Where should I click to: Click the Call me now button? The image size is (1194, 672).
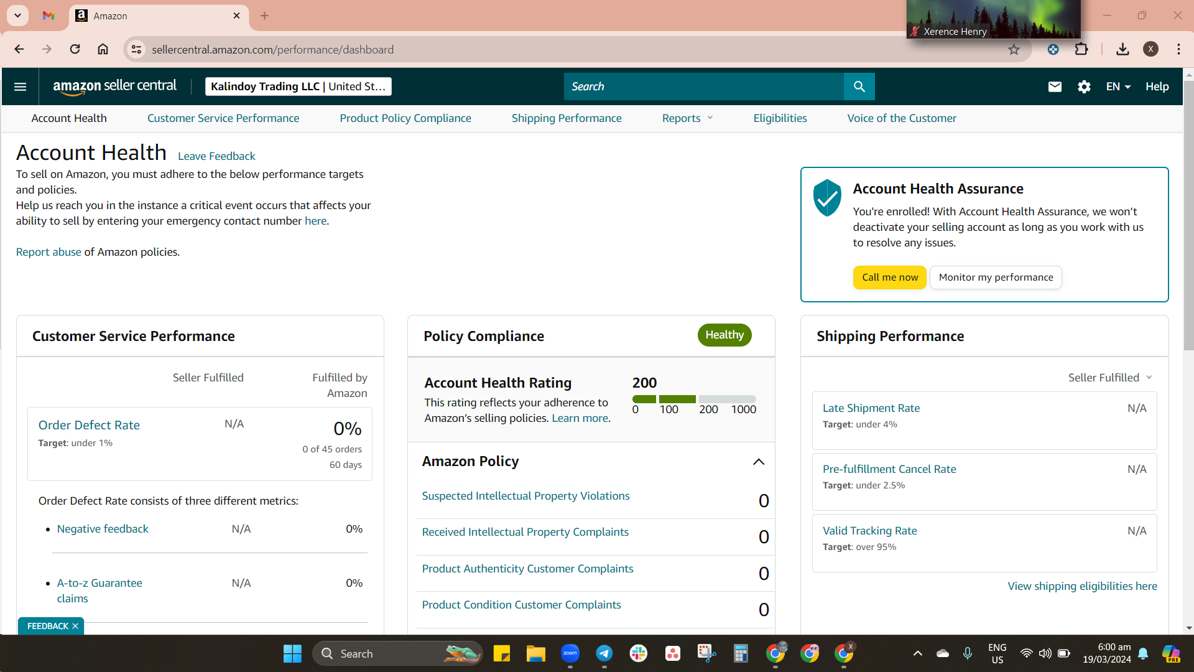pos(890,278)
